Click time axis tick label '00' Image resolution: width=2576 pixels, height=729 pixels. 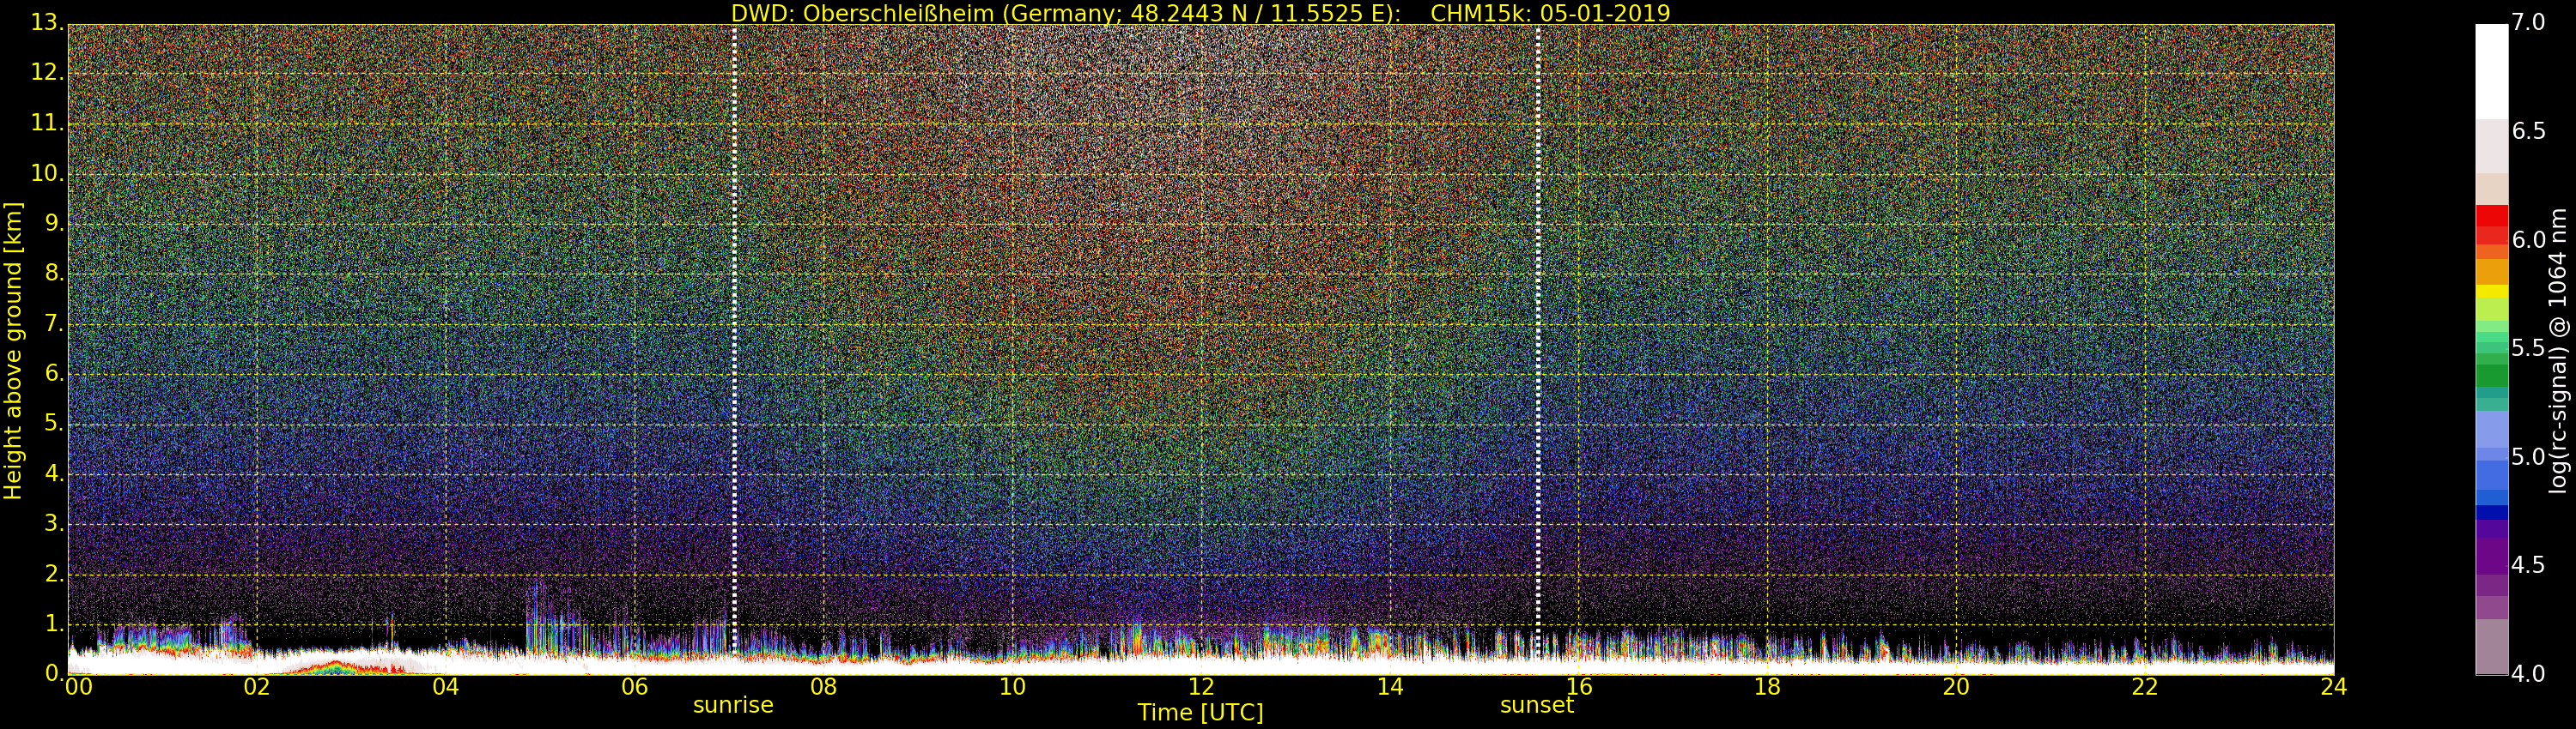[x=77, y=687]
